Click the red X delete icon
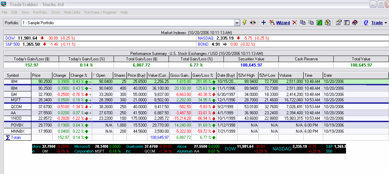 [294, 23]
